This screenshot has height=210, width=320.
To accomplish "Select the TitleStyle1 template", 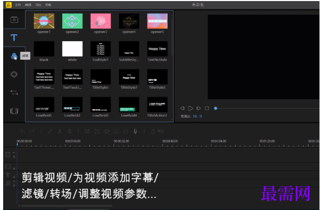I will click(101, 77).
